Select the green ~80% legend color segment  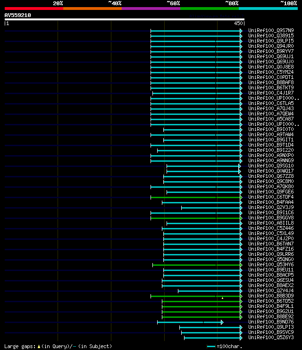pos(210,9)
